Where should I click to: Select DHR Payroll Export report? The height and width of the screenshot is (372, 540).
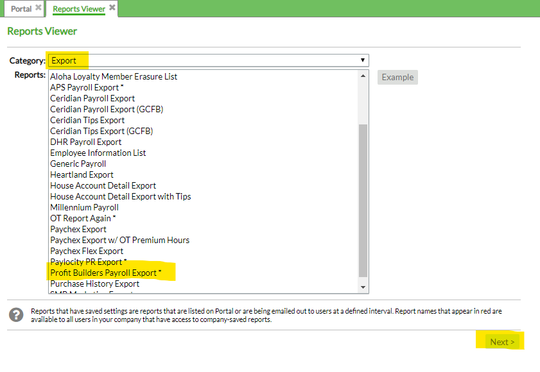tap(86, 142)
